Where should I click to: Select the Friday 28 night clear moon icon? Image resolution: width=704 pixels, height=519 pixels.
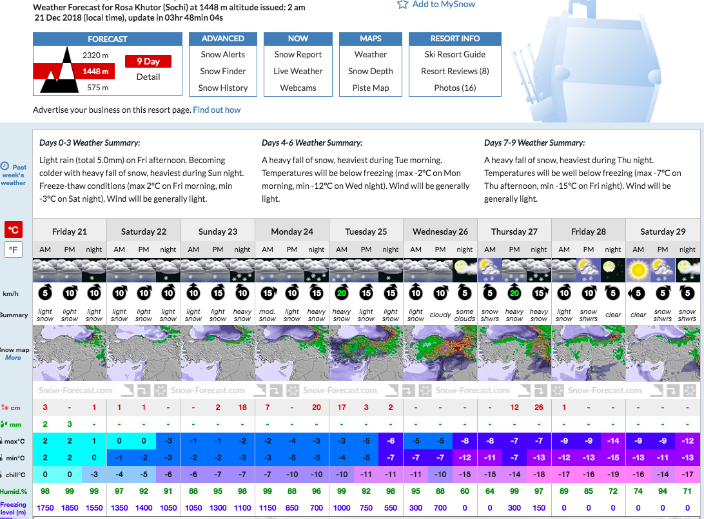(613, 270)
